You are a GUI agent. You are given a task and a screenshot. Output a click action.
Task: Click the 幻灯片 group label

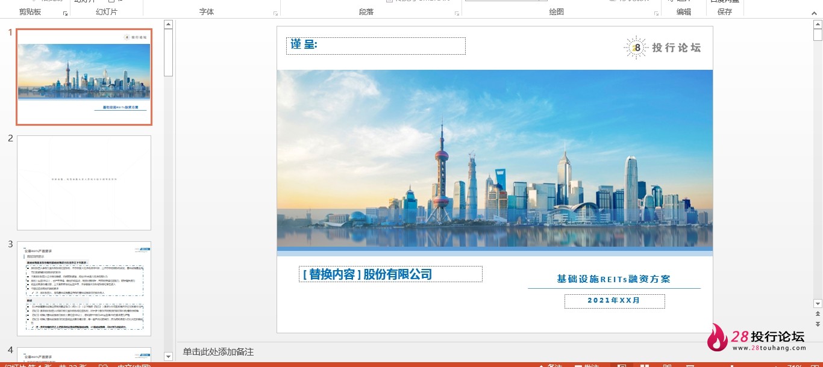point(107,12)
